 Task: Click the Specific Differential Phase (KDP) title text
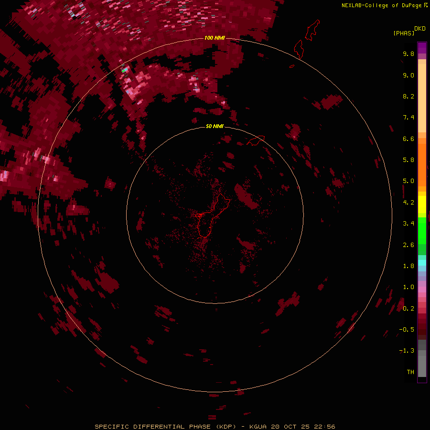pyautogui.click(x=165, y=427)
